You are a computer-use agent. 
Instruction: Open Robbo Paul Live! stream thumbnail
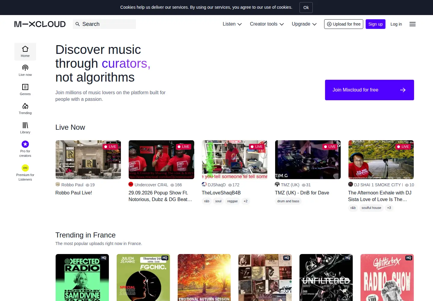(x=88, y=160)
